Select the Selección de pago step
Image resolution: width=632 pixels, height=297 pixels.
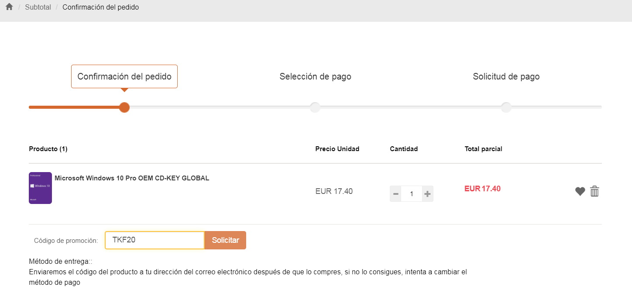315,76
